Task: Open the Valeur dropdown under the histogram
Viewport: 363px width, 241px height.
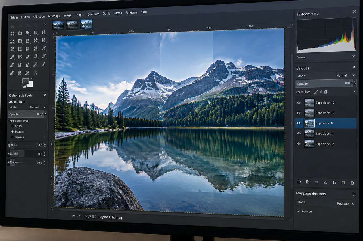Action: pos(326,57)
